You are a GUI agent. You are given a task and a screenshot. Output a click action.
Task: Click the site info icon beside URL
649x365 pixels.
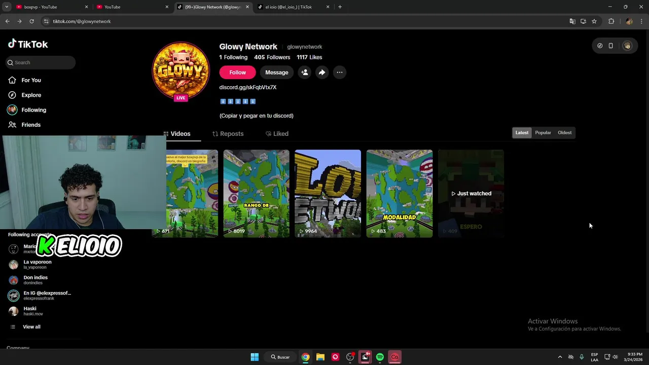[46, 21]
